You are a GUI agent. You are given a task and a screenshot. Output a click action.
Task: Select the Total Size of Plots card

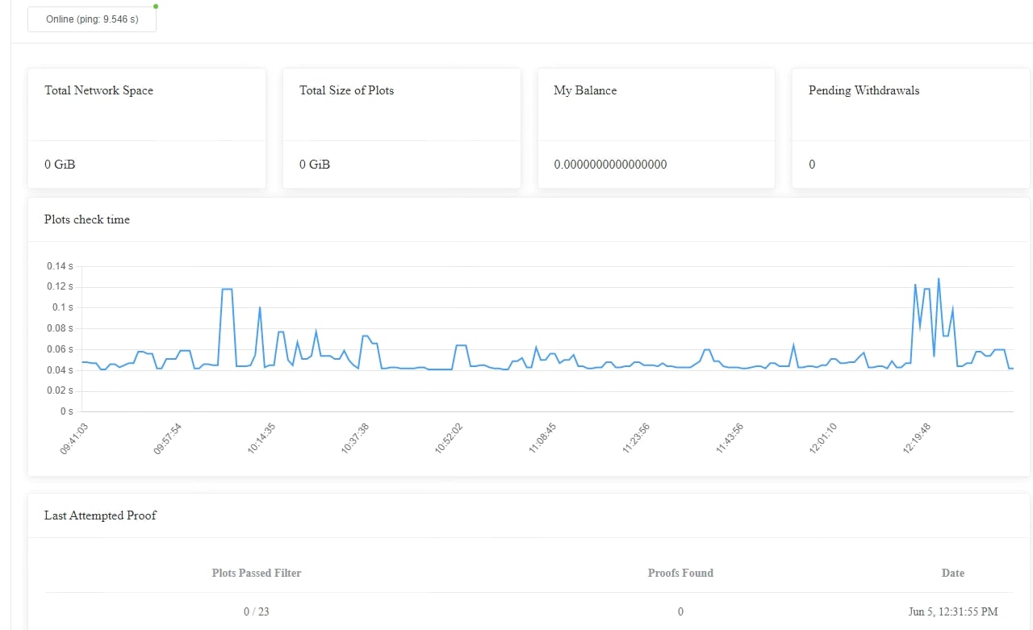point(401,128)
